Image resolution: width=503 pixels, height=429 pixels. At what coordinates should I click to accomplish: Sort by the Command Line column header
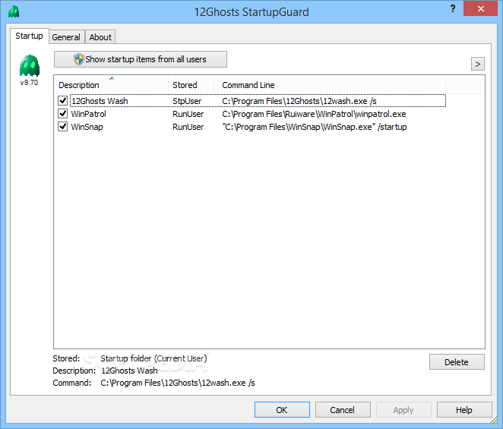(332, 85)
